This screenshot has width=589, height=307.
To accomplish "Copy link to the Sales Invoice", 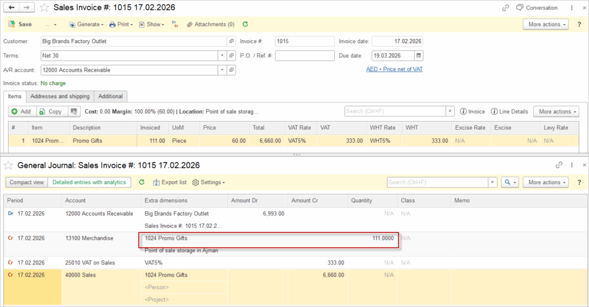I will (x=506, y=8).
